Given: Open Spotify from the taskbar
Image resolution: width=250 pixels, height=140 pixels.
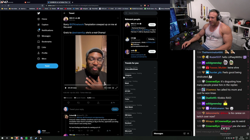Looking at the screenshot, I should point(26,138).
